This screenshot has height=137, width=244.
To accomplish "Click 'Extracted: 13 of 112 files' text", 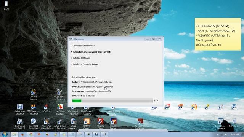I will (83, 96).
